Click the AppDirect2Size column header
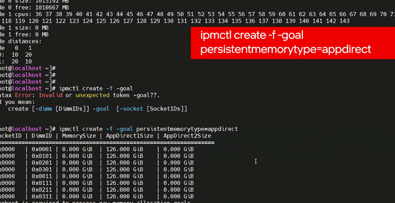This screenshot has width=395, height=203. [x=187, y=136]
